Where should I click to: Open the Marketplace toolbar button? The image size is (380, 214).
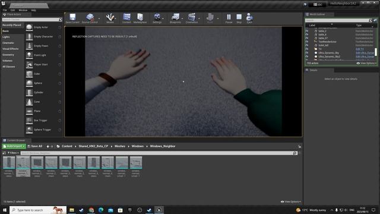pyautogui.click(x=140, y=18)
